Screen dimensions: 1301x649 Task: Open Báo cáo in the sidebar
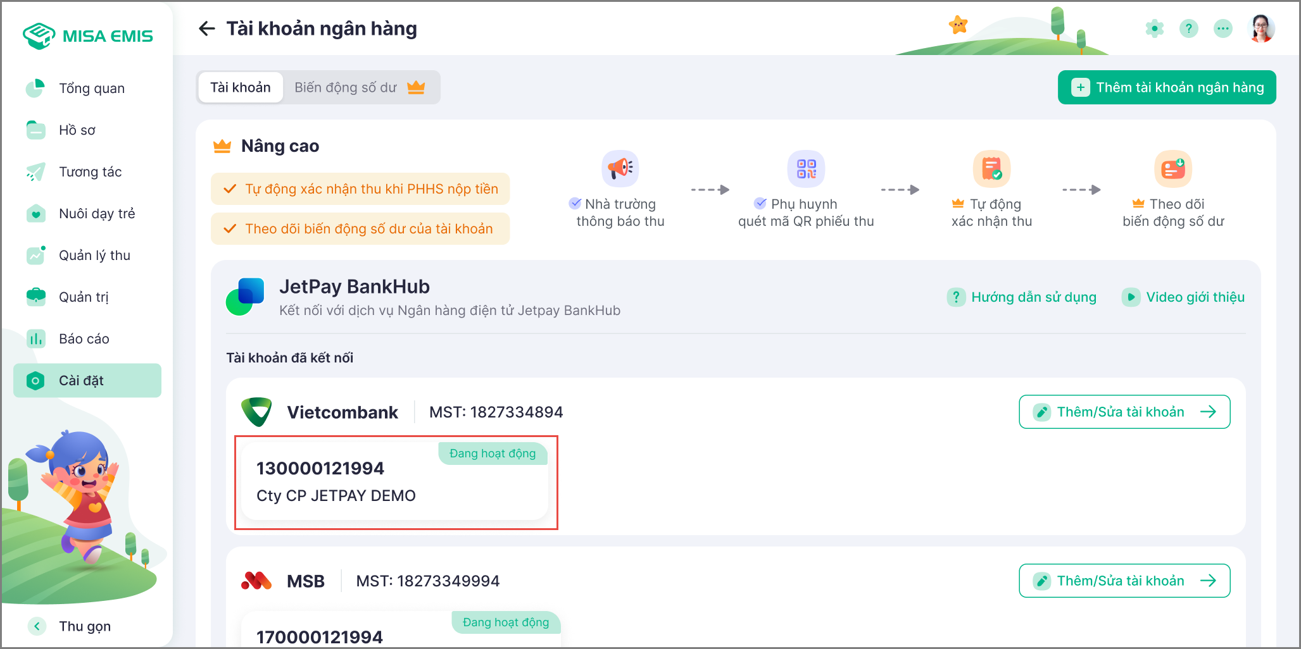87,338
